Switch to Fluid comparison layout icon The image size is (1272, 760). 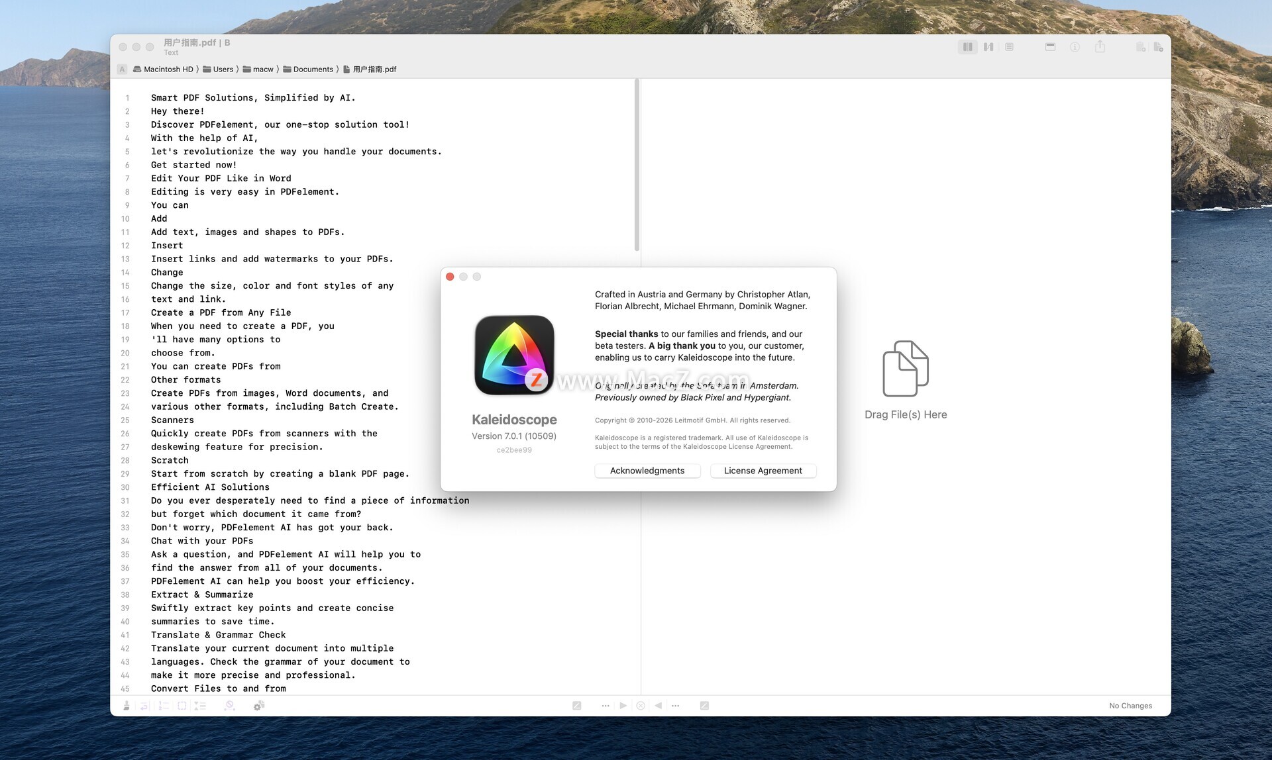tap(988, 47)
